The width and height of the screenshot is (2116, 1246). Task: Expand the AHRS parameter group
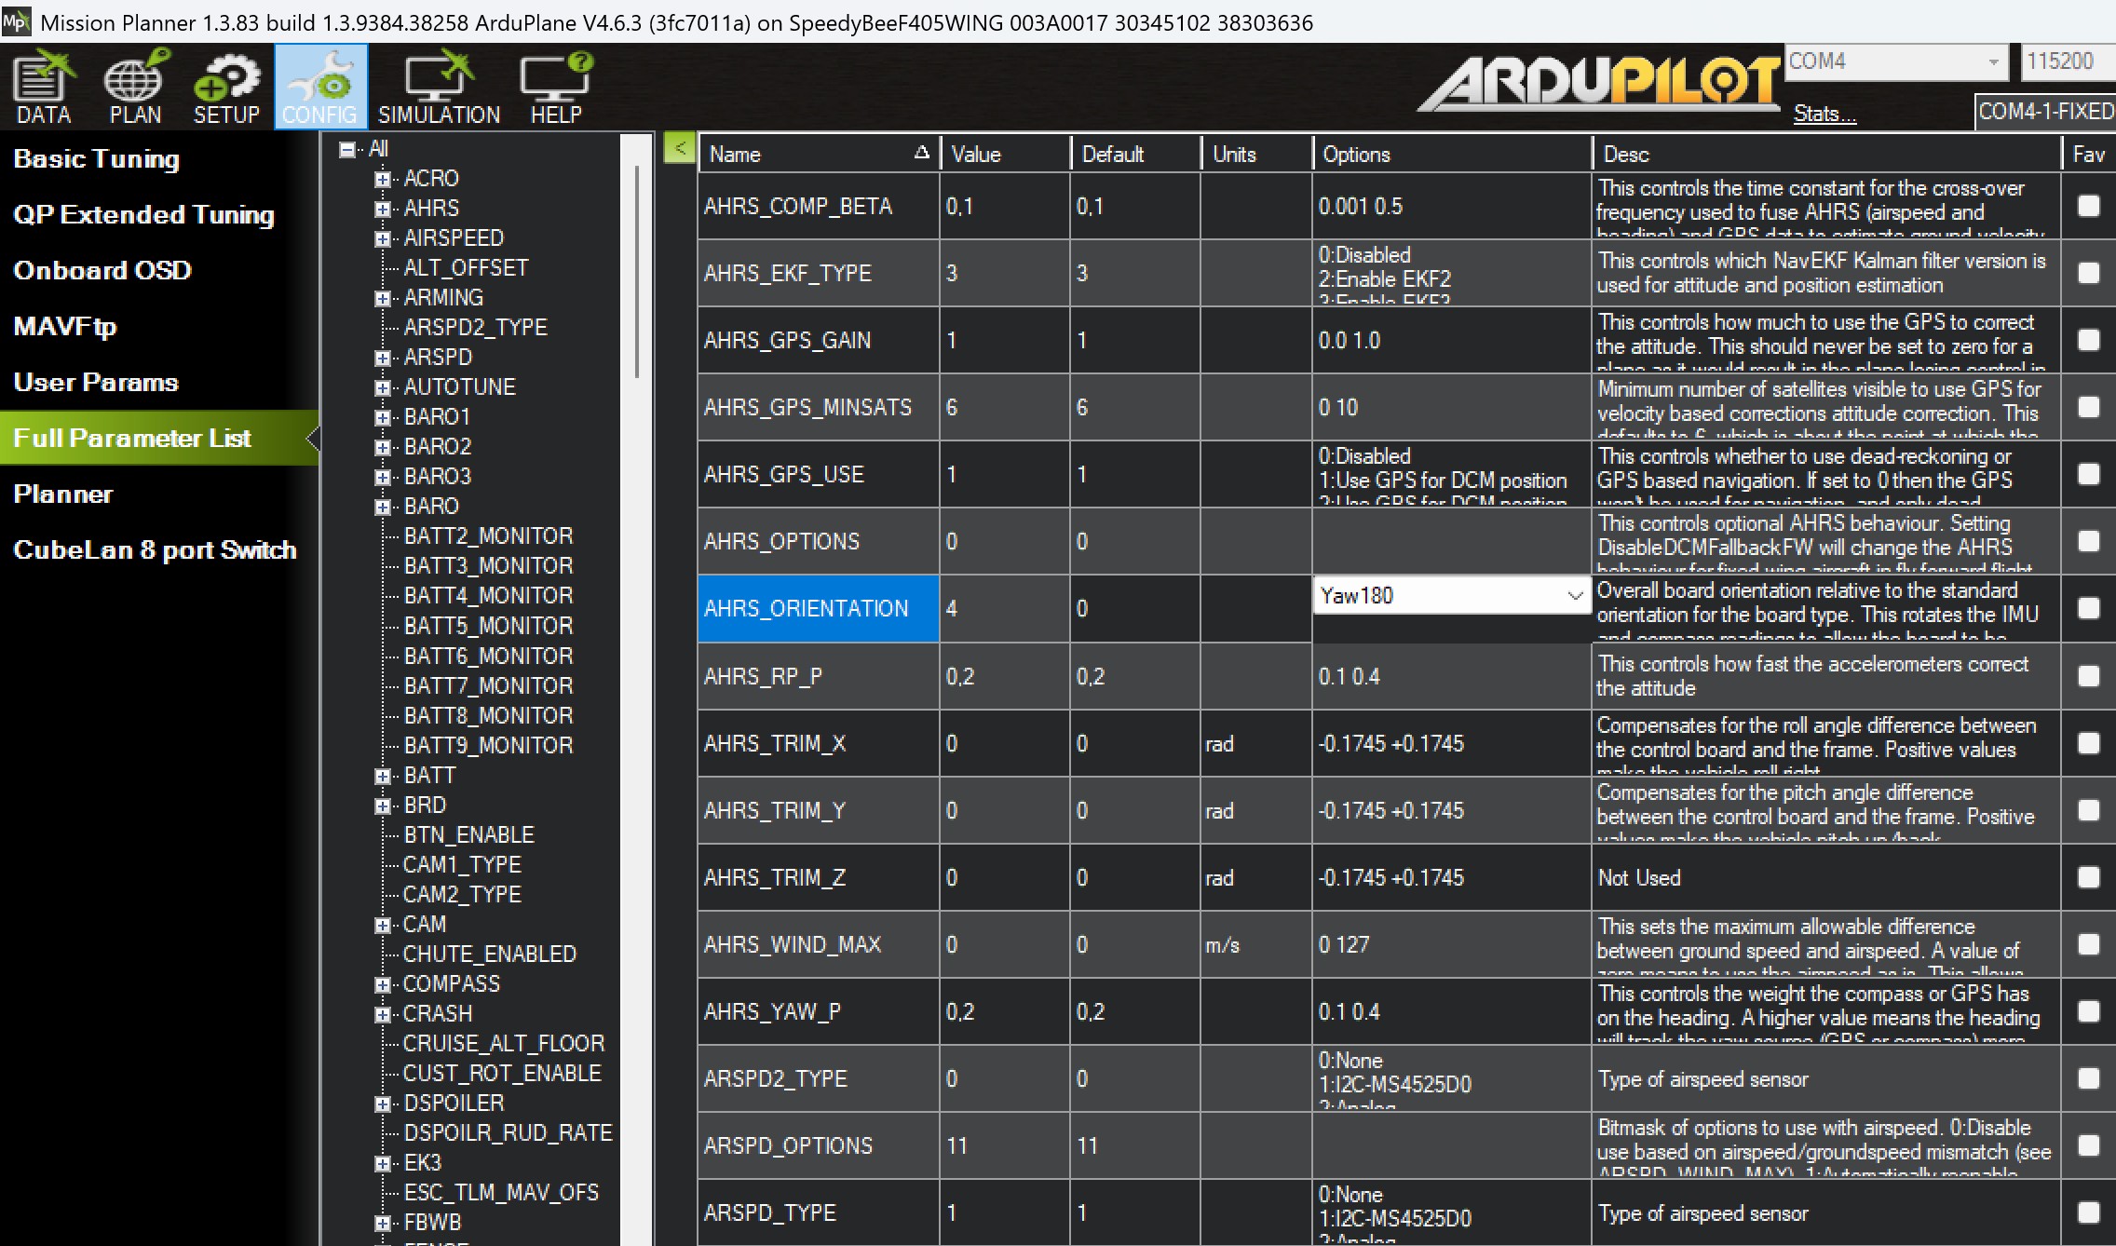[x=382, y=209]
